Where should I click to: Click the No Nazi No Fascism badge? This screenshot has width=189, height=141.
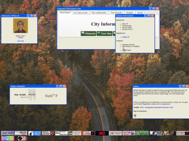(48, 133)
